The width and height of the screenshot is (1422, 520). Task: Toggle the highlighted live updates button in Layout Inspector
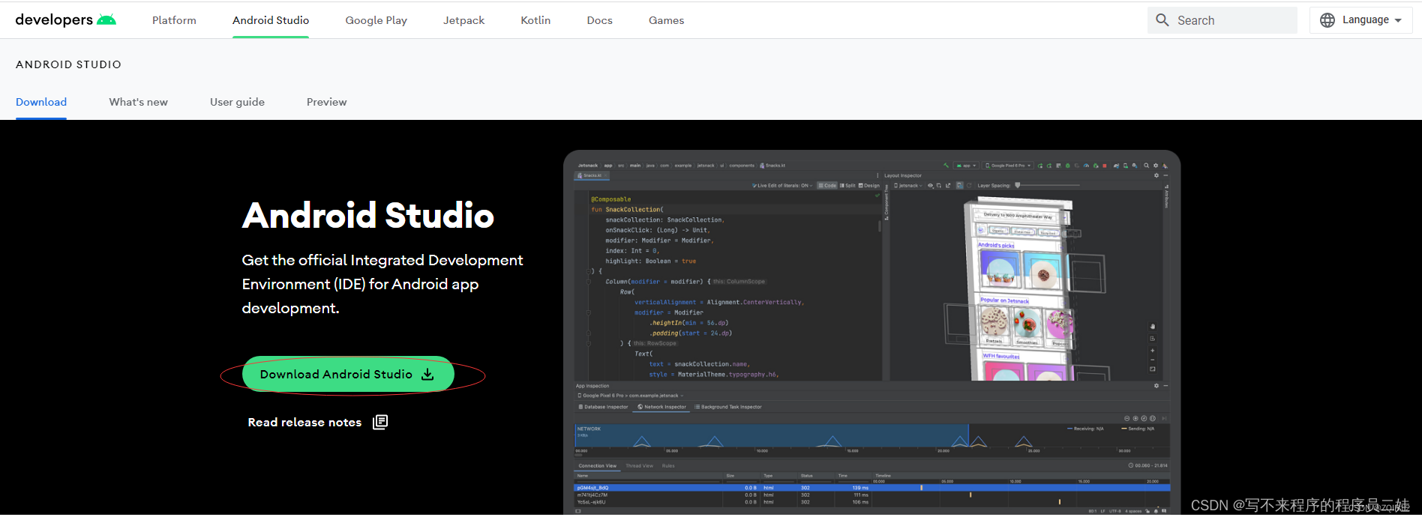pos(960,185)
